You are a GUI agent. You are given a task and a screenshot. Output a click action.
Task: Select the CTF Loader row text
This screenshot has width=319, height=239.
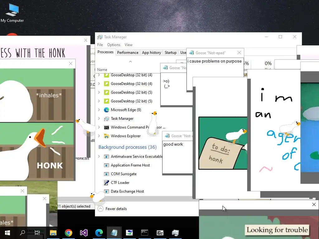120,183
